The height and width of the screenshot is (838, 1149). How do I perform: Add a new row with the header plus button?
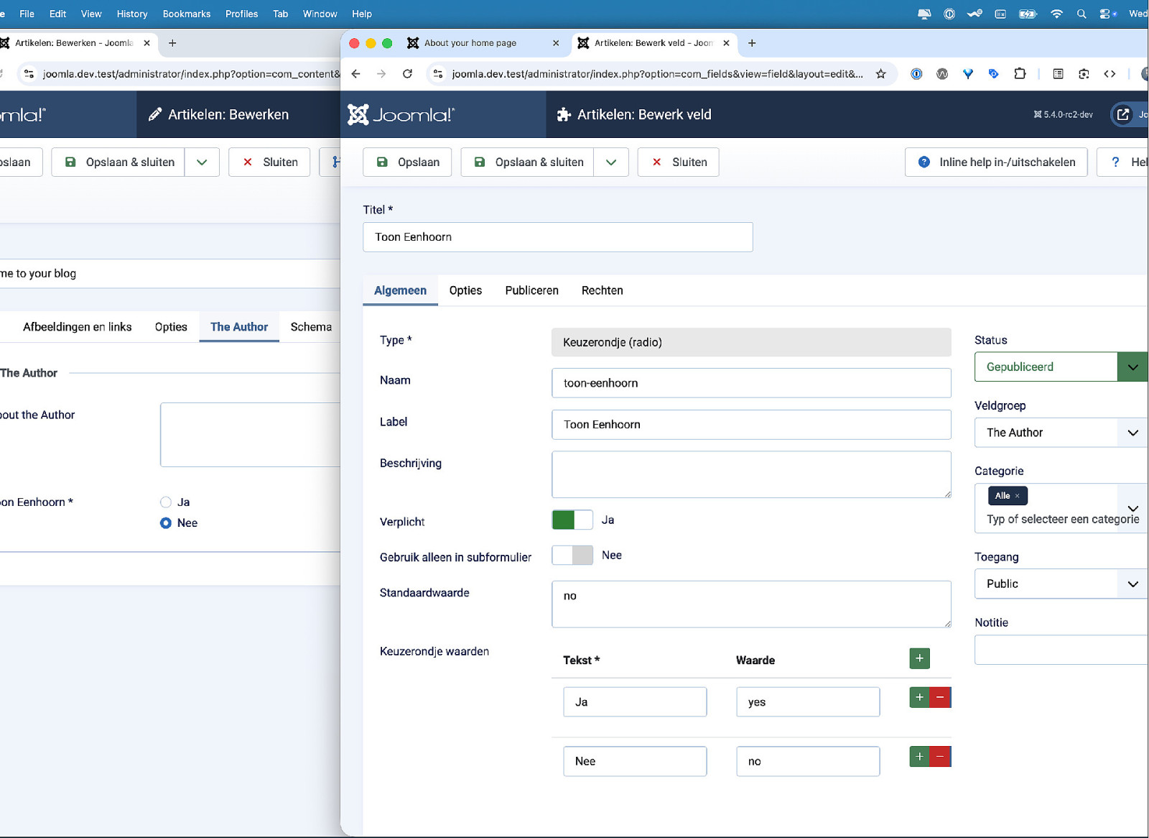(x=919, y=658)
